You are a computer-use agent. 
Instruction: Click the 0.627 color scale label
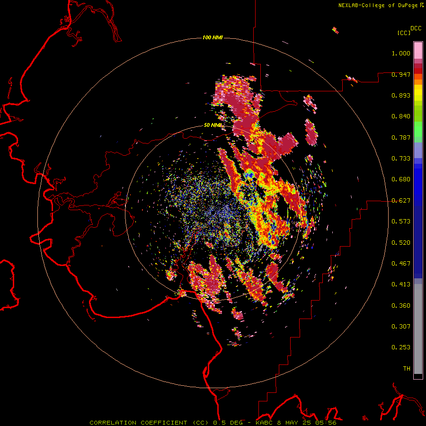coord(401,201)
